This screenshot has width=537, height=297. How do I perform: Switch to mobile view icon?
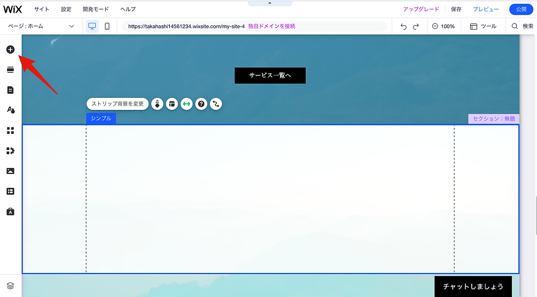pos(107,26)
